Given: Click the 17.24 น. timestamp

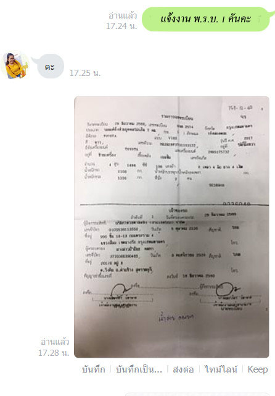Looking at the screenshot, I should pos(121,26).
